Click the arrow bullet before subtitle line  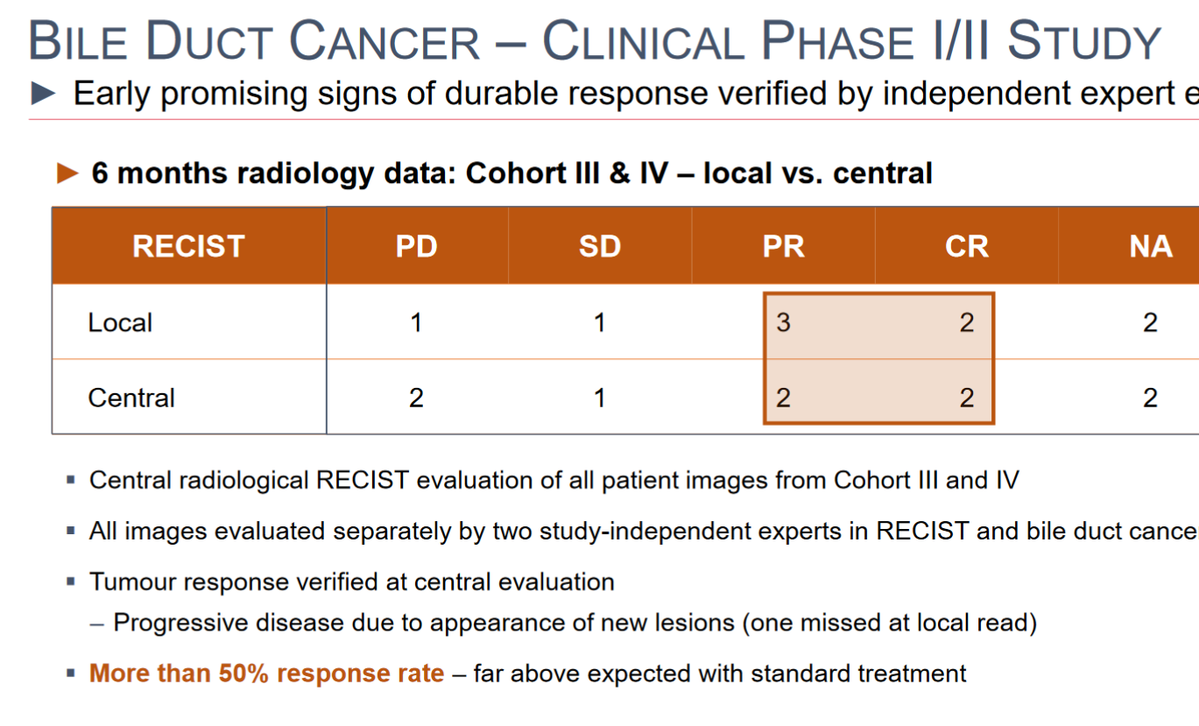pyautogui.click(x=44, y=92)
